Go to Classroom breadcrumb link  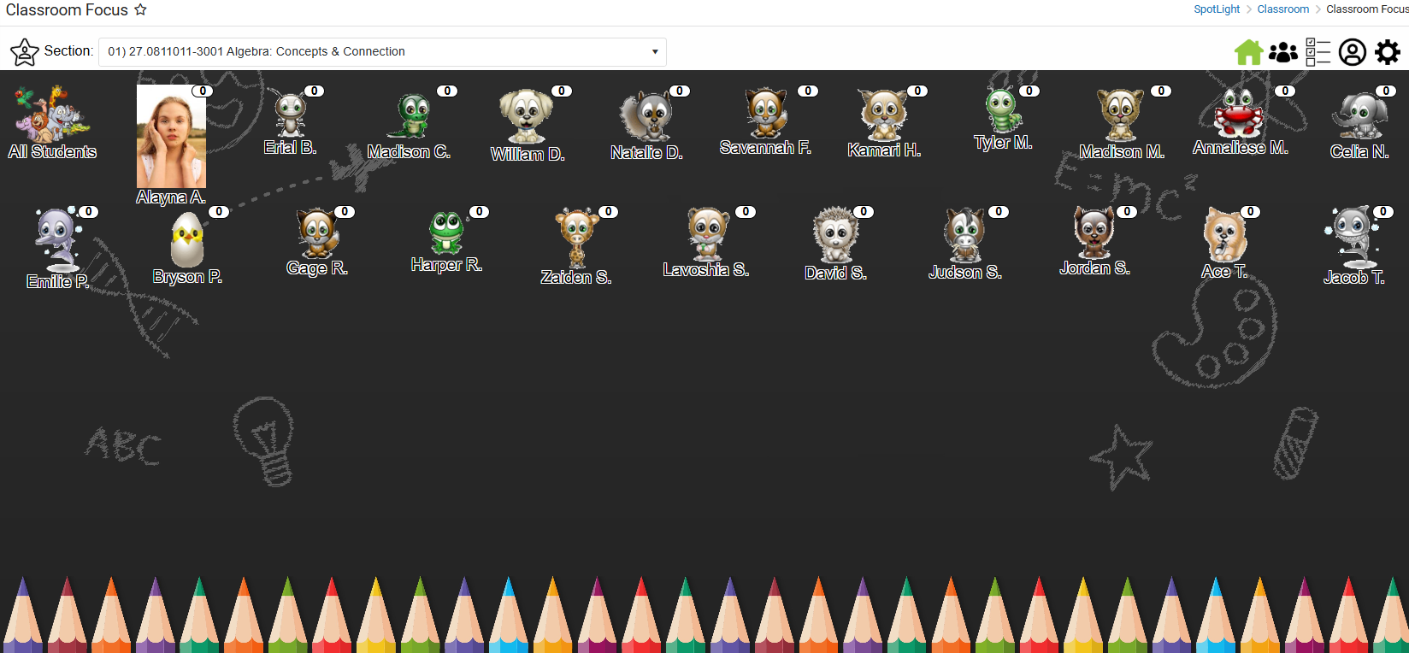[x=1282, y=9]
